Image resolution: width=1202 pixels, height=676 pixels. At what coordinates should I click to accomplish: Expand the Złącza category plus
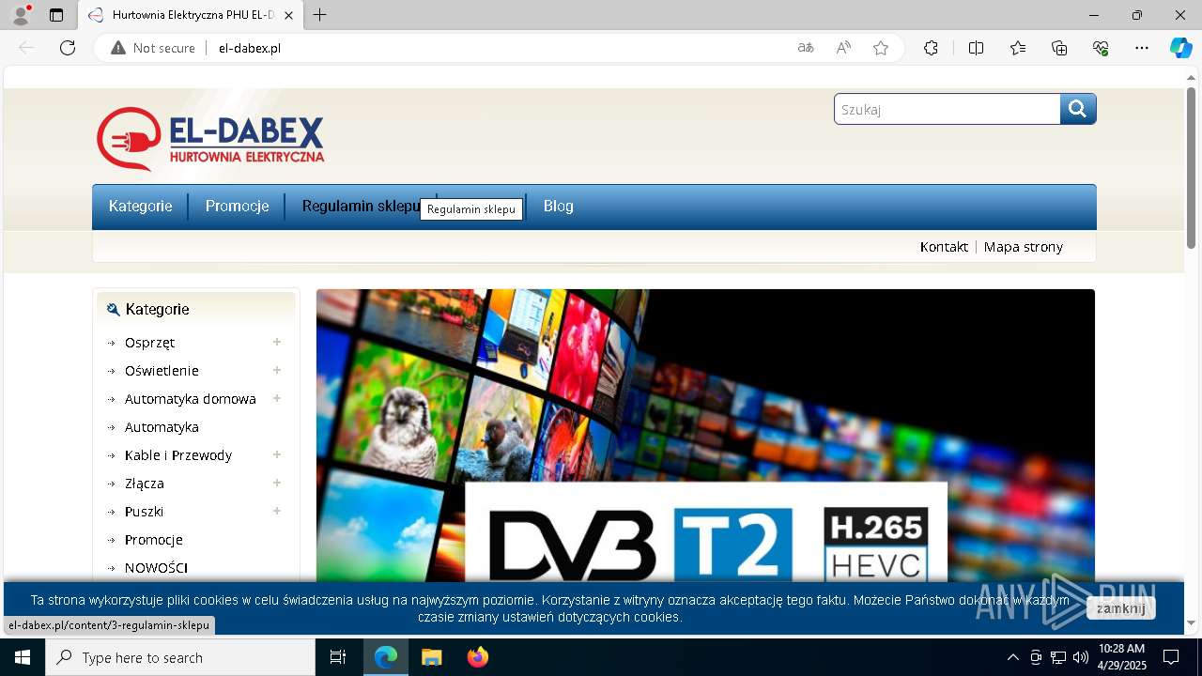(x=277, y=483)
